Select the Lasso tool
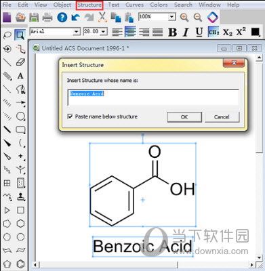This screenshot has width=265, height=271. pyautogui.click(x=7, y=35)
